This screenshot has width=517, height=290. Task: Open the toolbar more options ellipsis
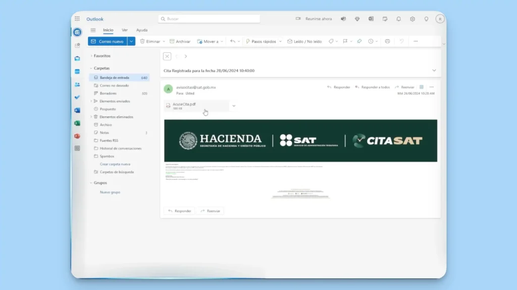coord(416,41)
